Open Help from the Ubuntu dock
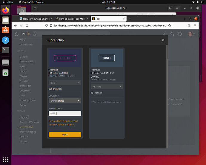 click(5, 40)
